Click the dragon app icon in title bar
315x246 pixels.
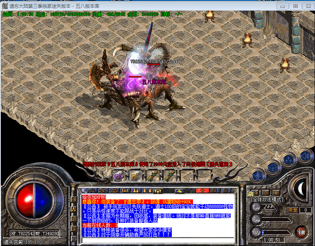pyautogui.click(x=5, y=6)
